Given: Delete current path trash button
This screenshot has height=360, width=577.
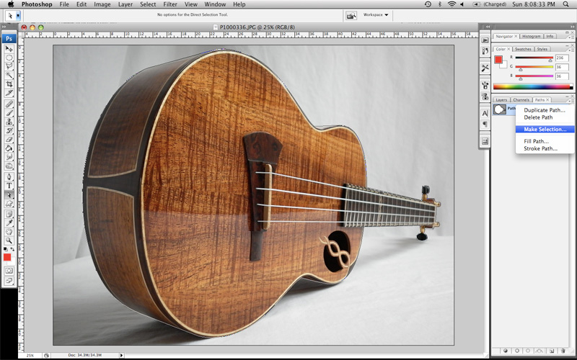Looking at the screenshot, I should (x=563, y=351).
